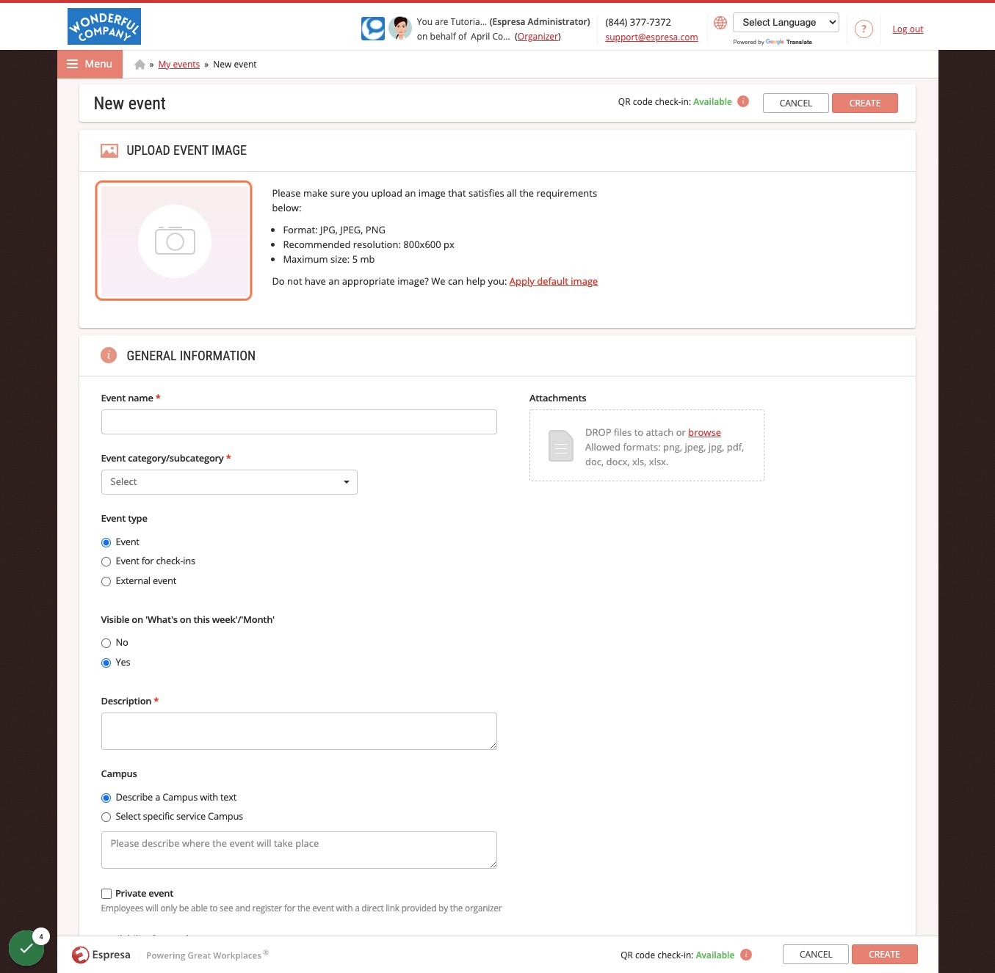Click the globe language icon
Image resolution: width=995 pixels, height=973 pixels.
[x=720, y=23]
